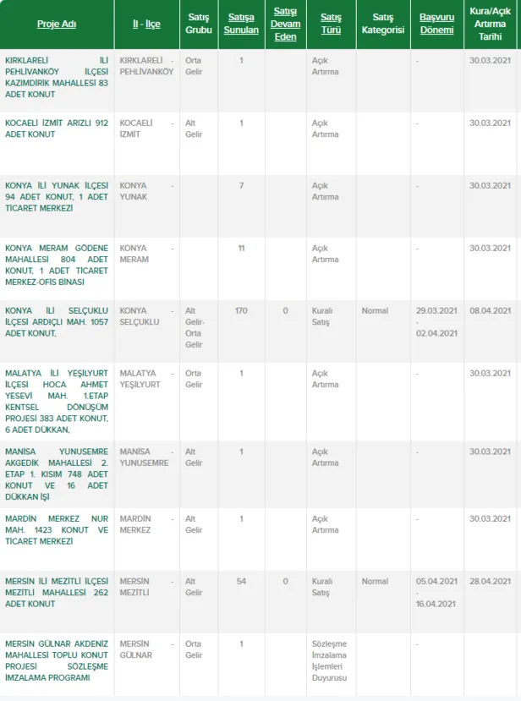Sort by Başvuru Dönemi column header

pos(436,24)
